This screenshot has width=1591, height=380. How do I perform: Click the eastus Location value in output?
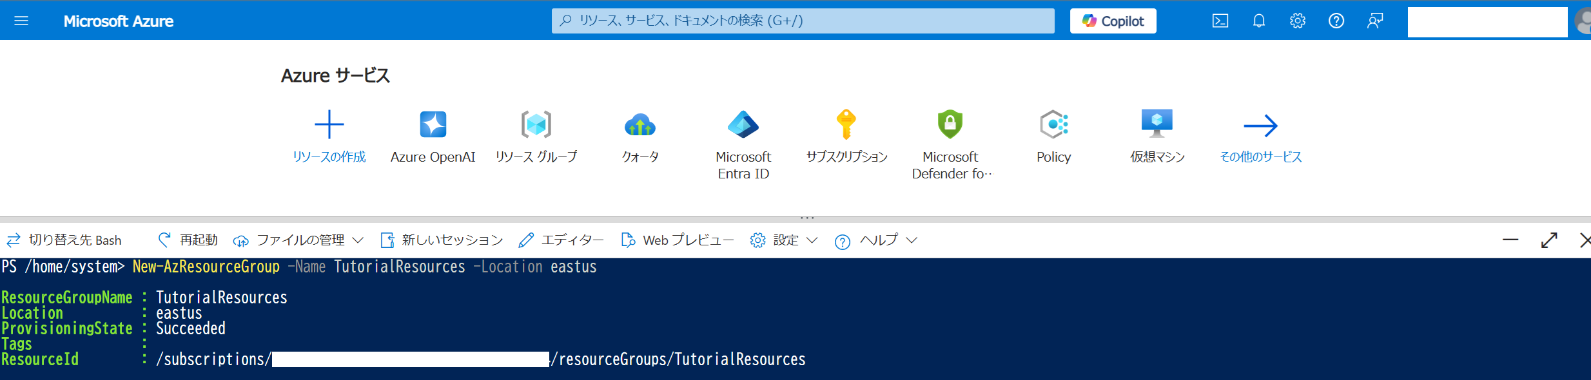179,313
